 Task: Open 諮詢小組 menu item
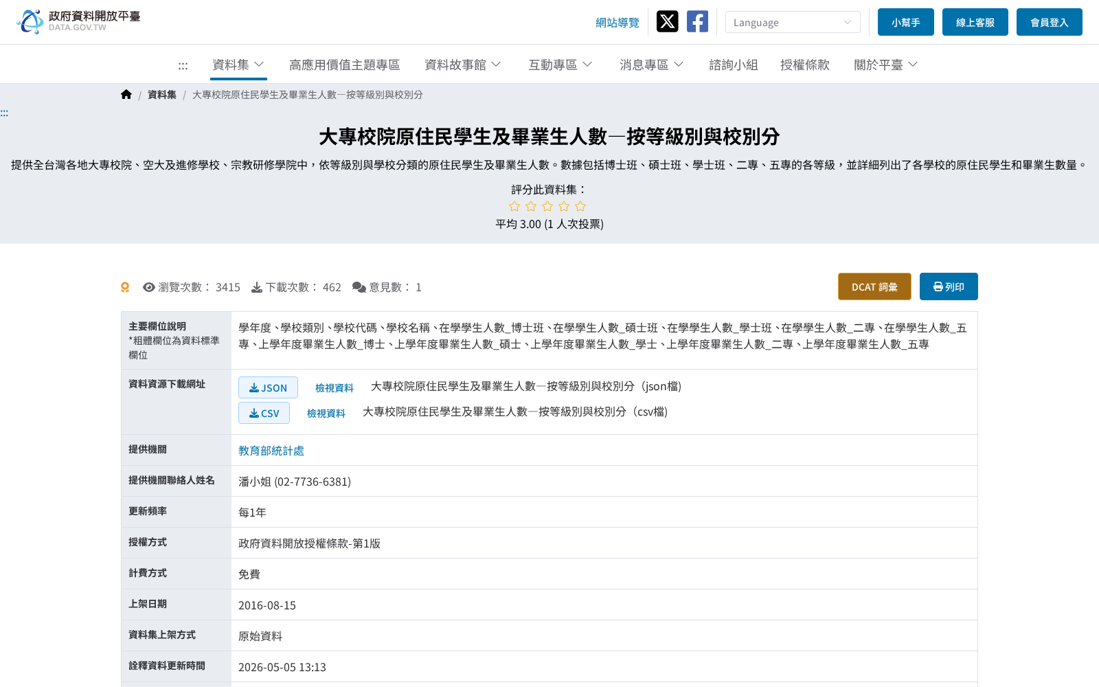[x=734, y=65]
